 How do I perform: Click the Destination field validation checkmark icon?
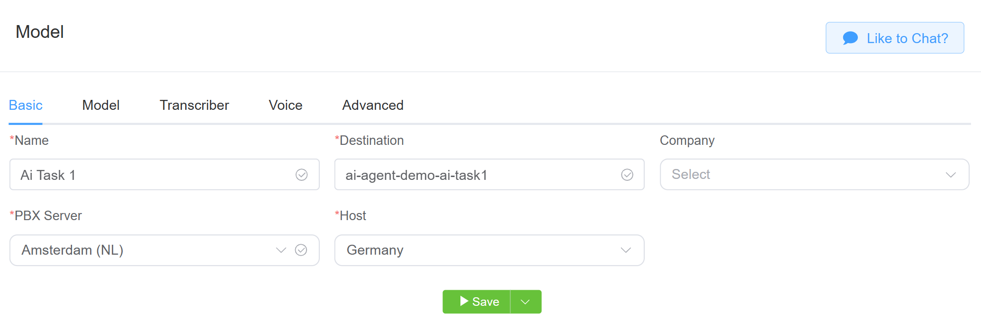[627, 175]
